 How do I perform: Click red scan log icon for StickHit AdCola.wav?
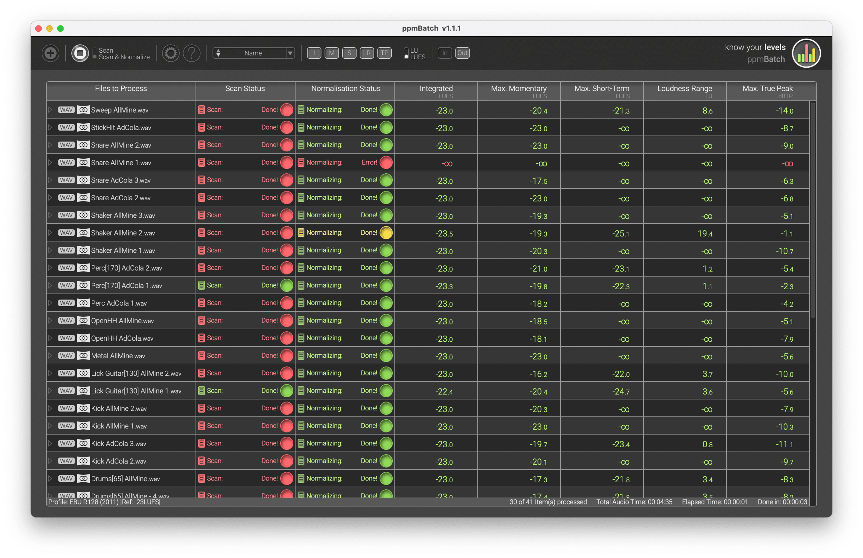[x=202, y=127]
